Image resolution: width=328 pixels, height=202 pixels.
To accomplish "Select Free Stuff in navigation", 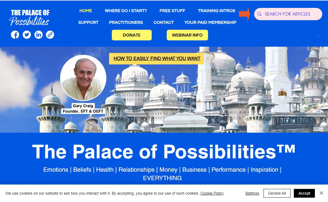I will [x=172, y=11].
